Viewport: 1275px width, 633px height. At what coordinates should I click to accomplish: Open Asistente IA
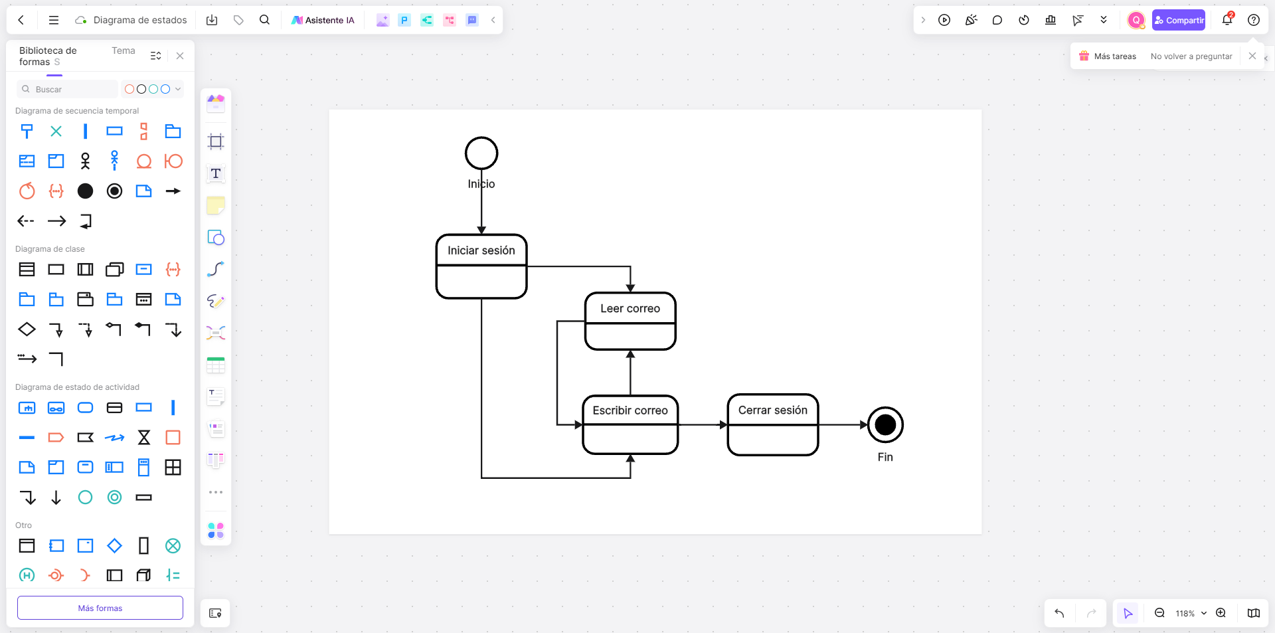(323, 20)
